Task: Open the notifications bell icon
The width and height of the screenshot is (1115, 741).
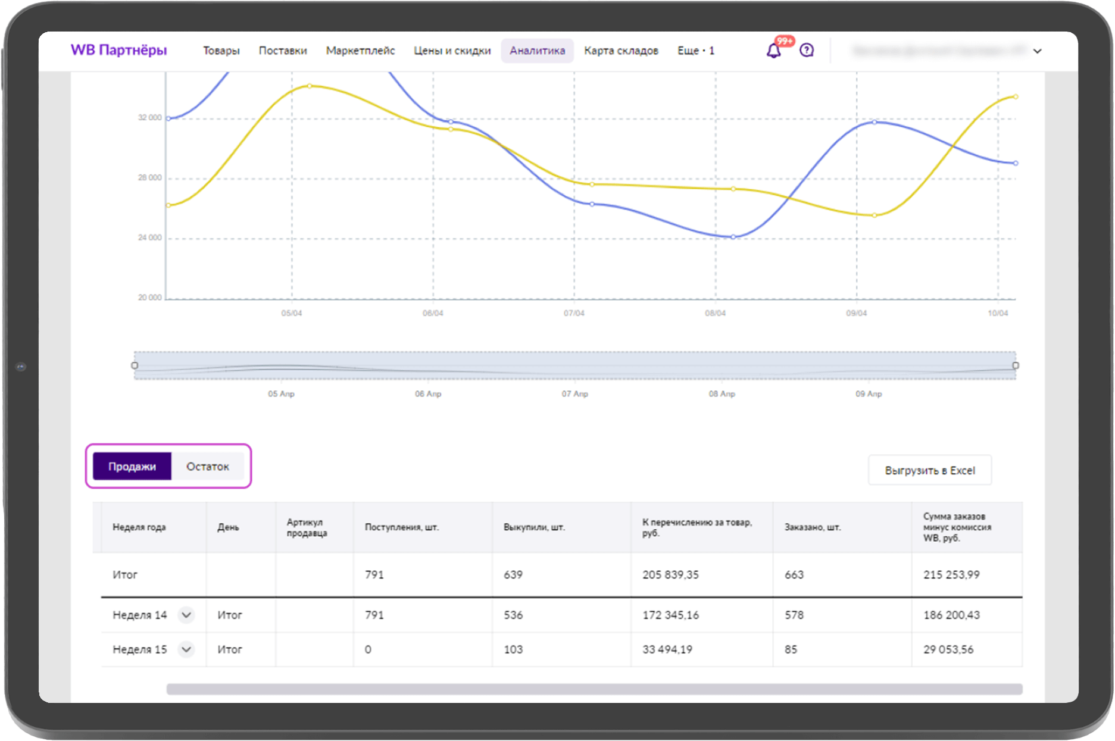Action: (x=773, y=51)
